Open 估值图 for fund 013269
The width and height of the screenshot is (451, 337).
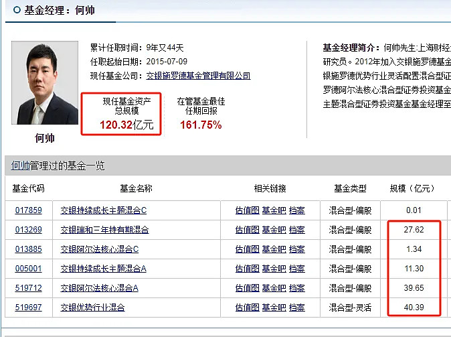click(248, 230)
